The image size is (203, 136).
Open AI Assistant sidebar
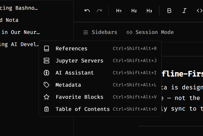tap(100, 73)
